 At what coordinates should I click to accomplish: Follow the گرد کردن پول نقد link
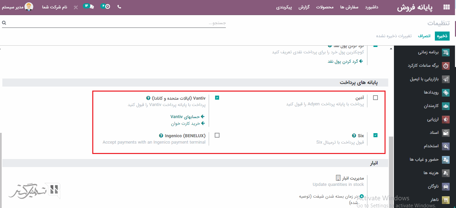tap(345, 61)
